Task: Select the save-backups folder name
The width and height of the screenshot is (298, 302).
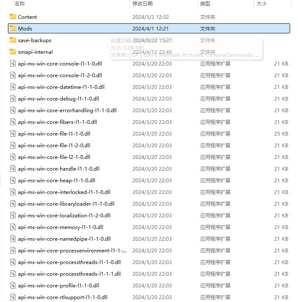Action: [35, 40]
